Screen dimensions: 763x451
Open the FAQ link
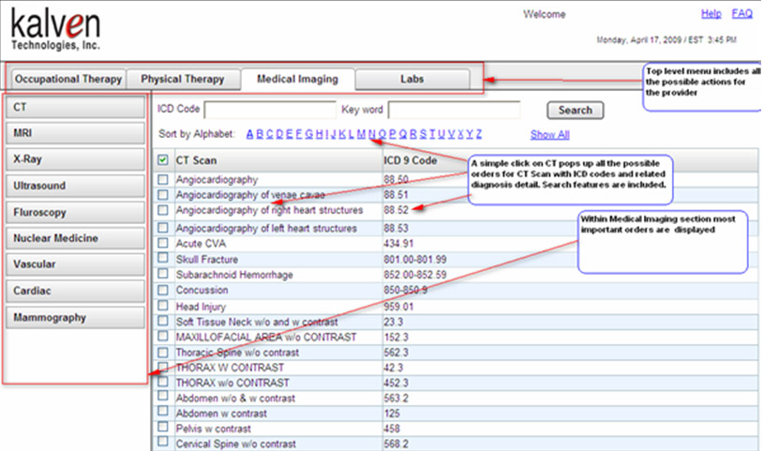click(741, 14)
